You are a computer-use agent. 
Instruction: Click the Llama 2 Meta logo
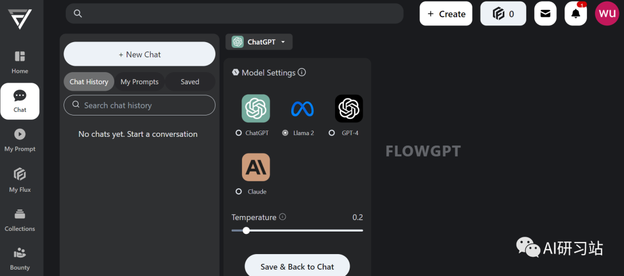click(x=302, y=109)
